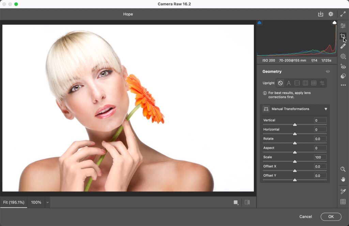Select the Crop and Rotate tool
Screen dimensions: 349x226
pyautogui.click(x=343, y=36)
